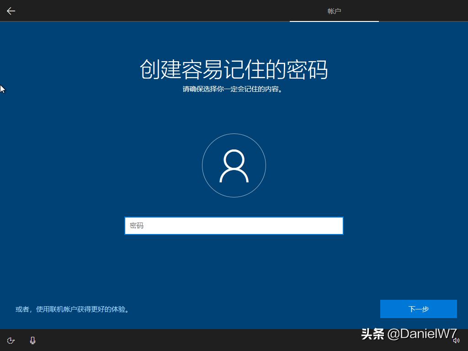Click the speaker icon near DanielW7 watermark

pyautogui.click(x=456, y=340)
